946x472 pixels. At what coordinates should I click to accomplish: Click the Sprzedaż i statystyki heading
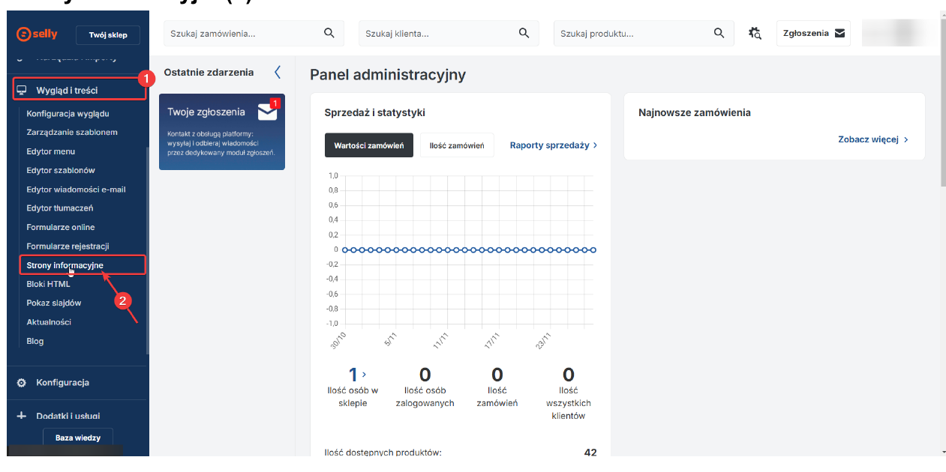click(375, 112)
